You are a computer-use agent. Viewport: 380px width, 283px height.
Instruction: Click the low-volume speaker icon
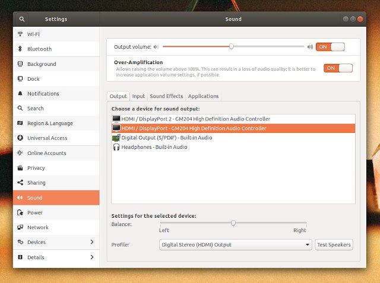tap(156, 47)
